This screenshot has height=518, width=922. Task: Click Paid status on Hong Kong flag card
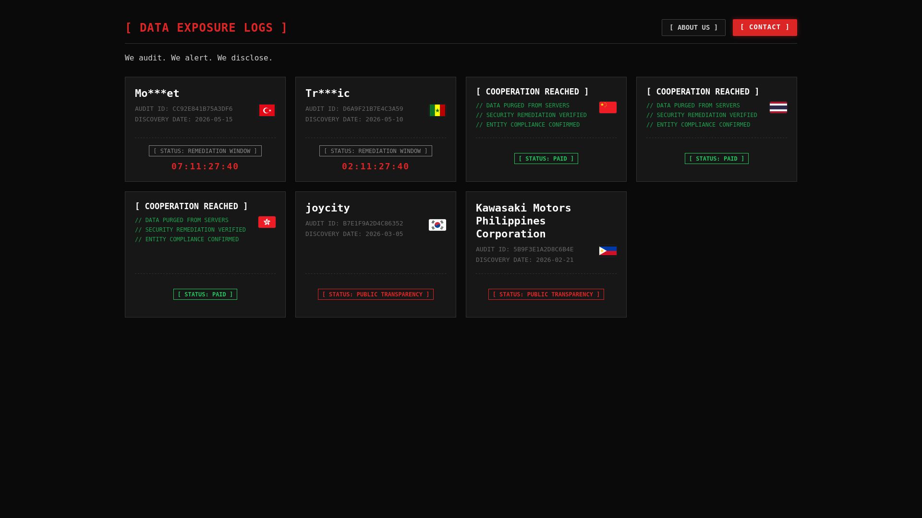click(205, 294)
